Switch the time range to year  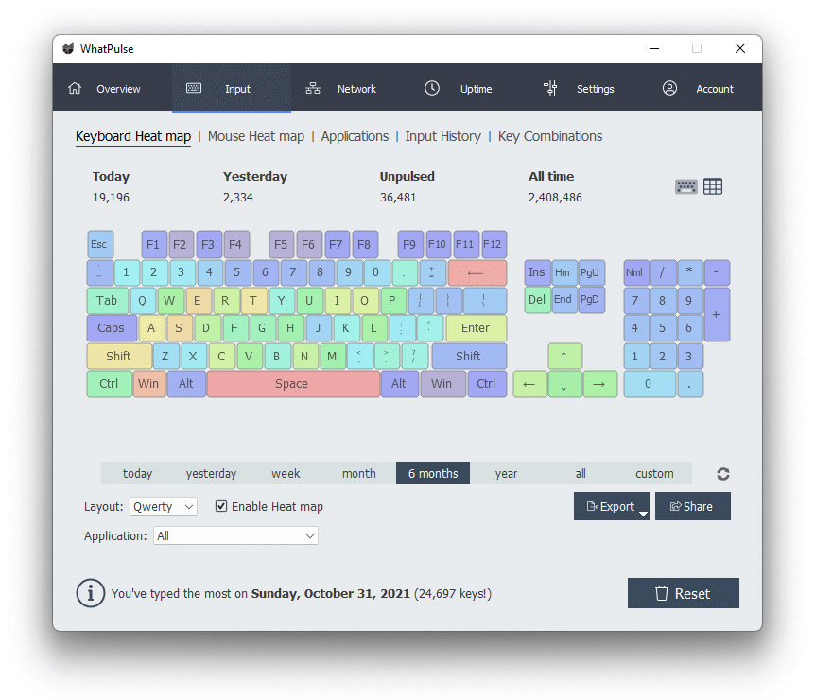click(506, 473)
